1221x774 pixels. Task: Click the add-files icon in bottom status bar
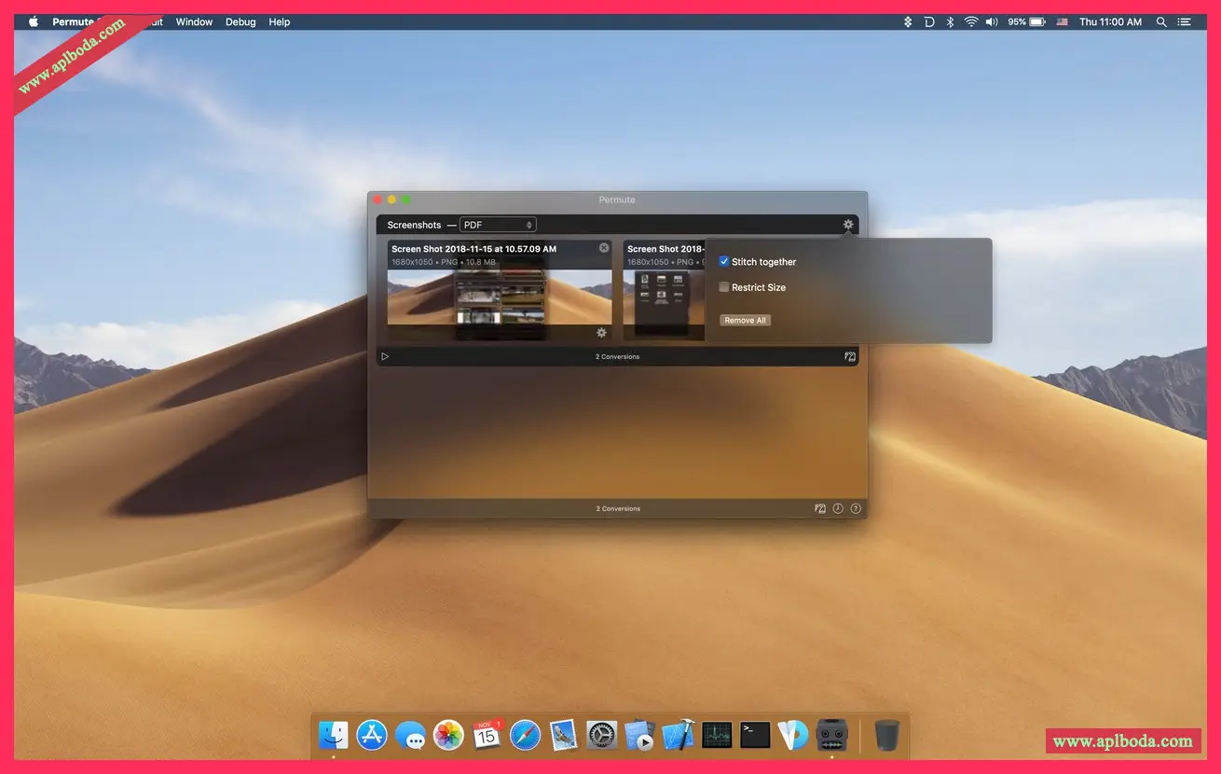pos(820,509)
